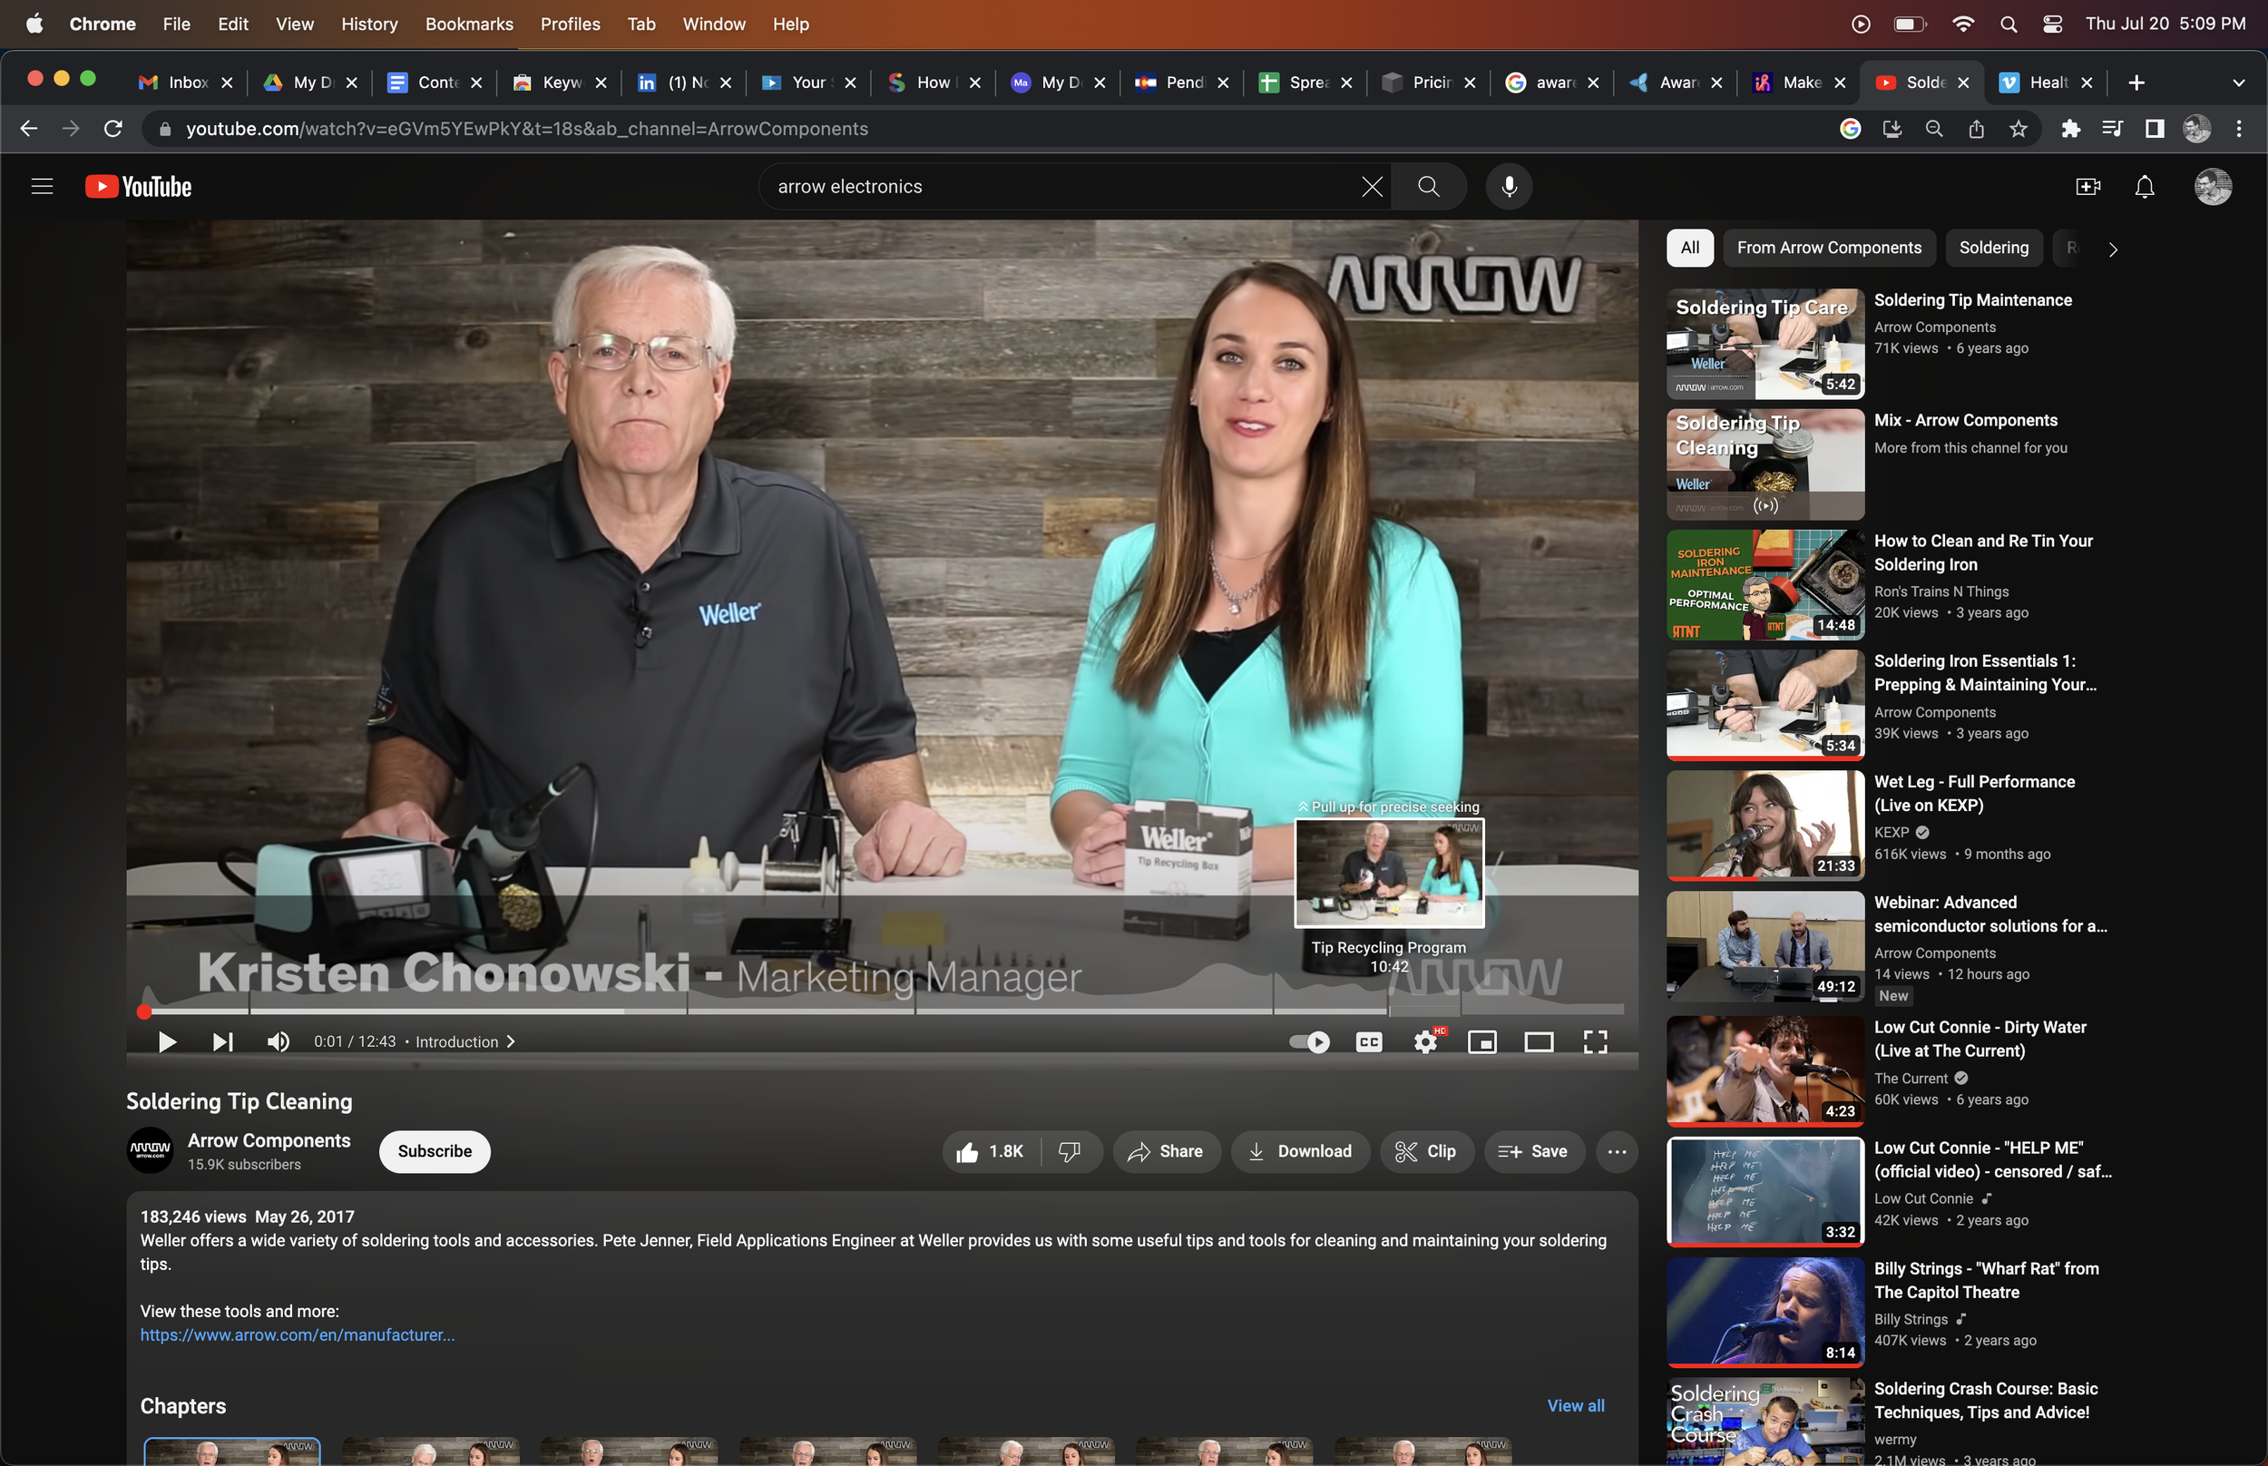Screen dimensions: 2268x1466
Task: Enter full screen mode
Action: (1595, 1041)
